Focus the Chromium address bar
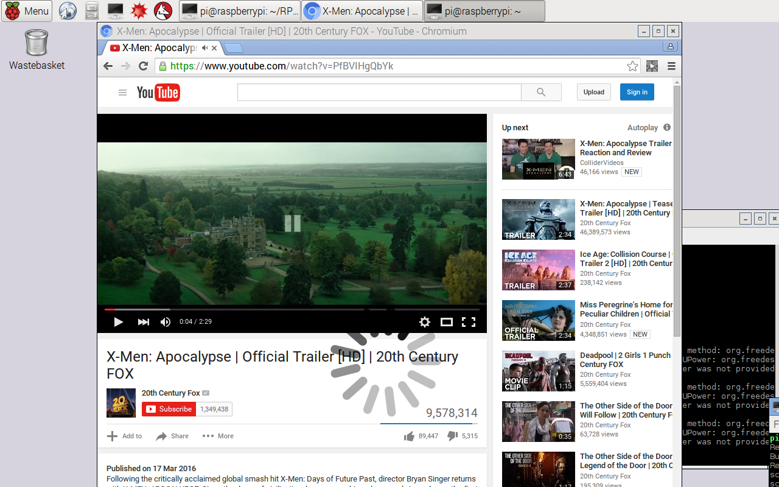 click(x=397, y=66)
